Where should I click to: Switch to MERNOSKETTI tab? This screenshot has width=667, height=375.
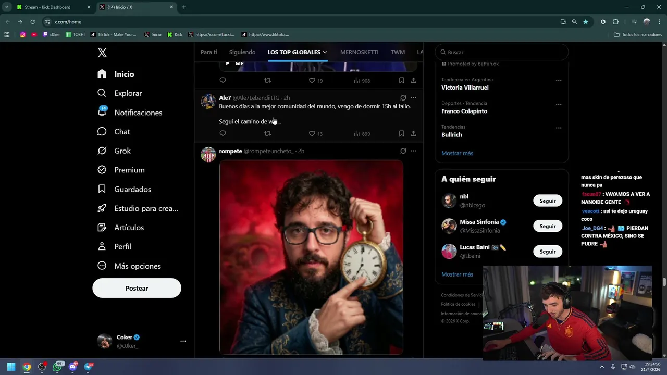pyautogui.click(x=359, y=52)
